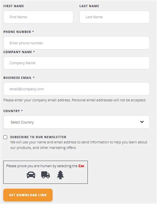This screenshot has height=204, width=157.
Task: Click the red 'Car' word in the captcha prompt
Action: pyautogui.click(x=81, y=166)
